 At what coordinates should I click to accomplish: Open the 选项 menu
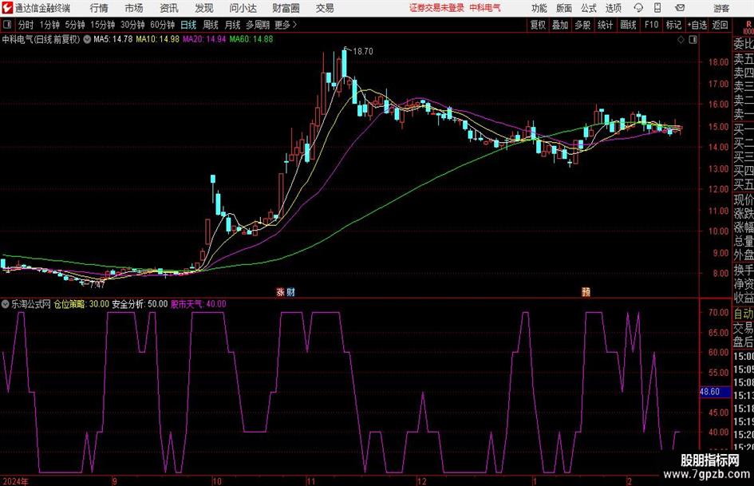point(613,8)
